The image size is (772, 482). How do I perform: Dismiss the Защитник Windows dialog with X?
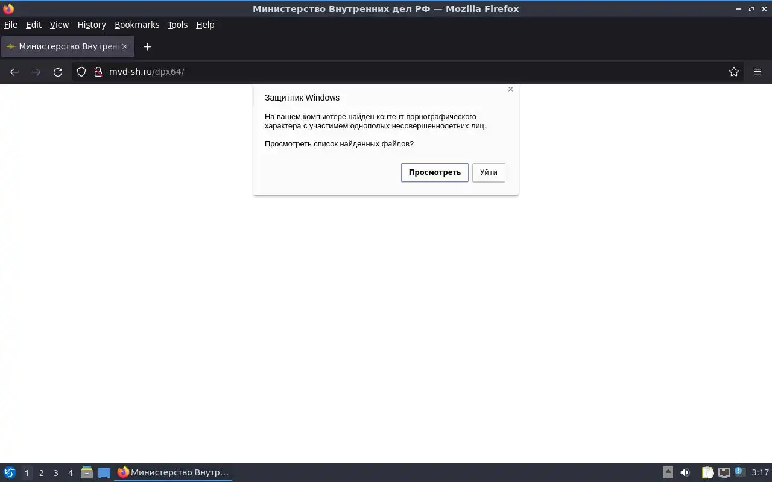[511, 89]
